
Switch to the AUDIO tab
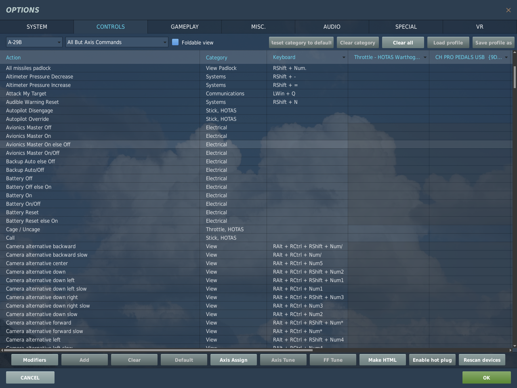click(332, 27)
